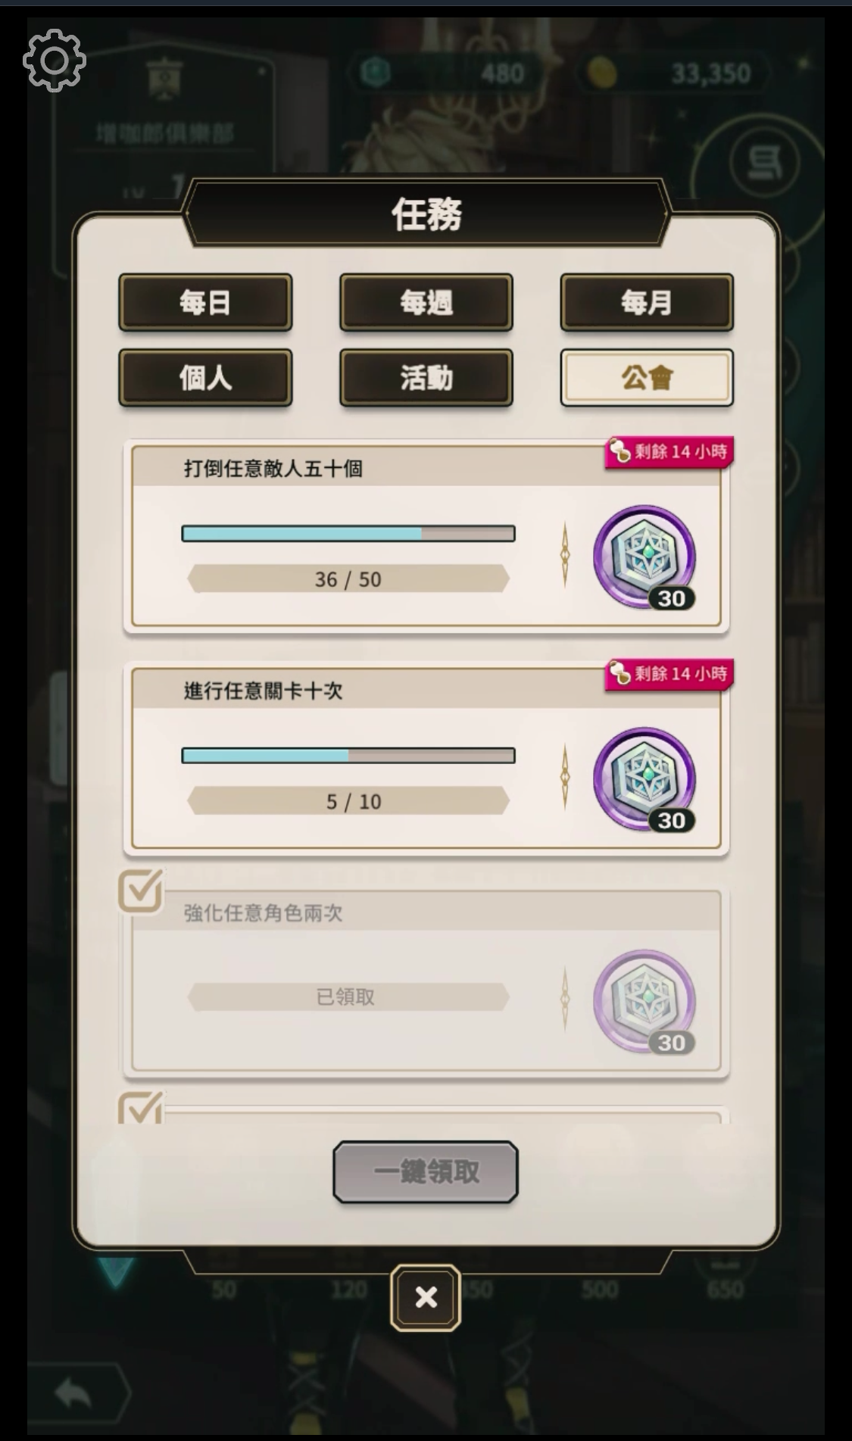Close the 任務 window with X button
The image size is (852, 1441).
pyautogui.click(x=426, y=1298)
